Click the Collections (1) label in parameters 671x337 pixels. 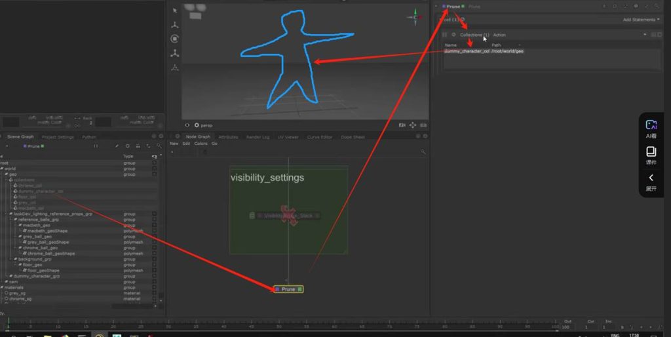coord(474,35)
